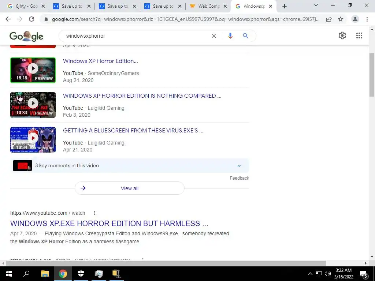The height and width of the screenshot is (281, 375).
Task: Open options for youtube.com watch result
Action: pyautogui.click(x=94, y=213)
